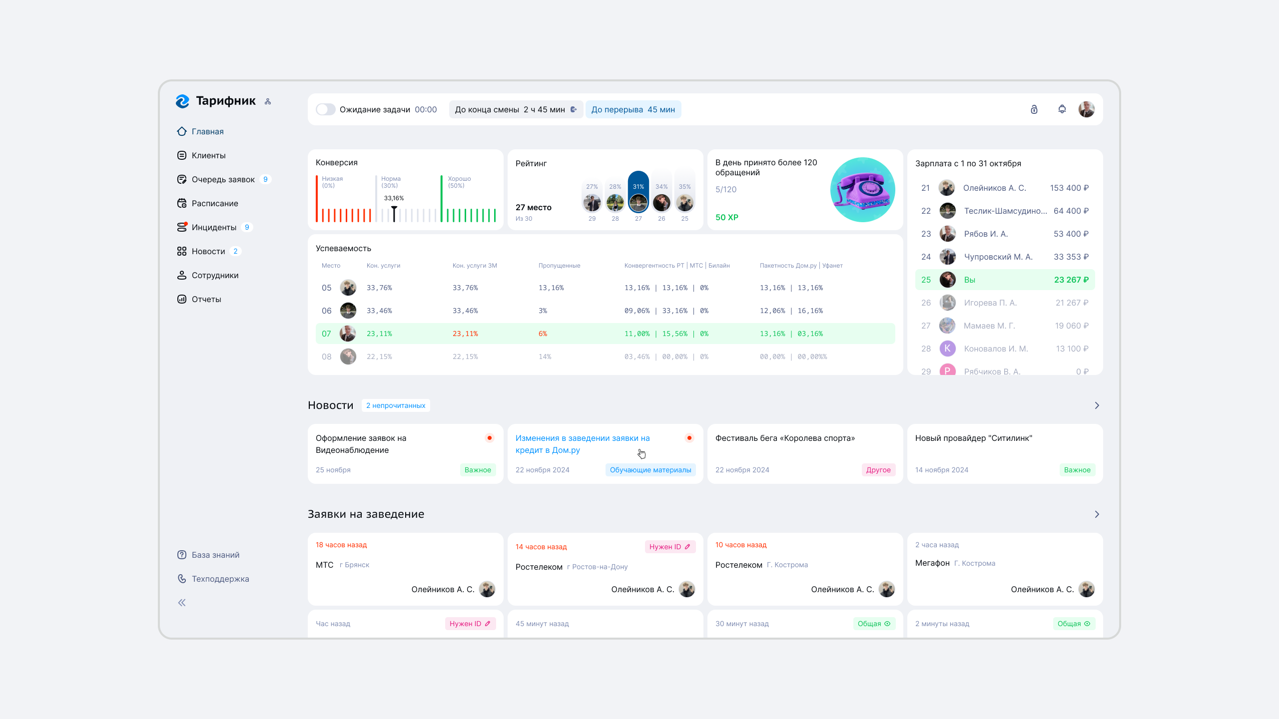
Task: Enable the Ожидание задачи toggle
Action: click(x=326, y=109)
